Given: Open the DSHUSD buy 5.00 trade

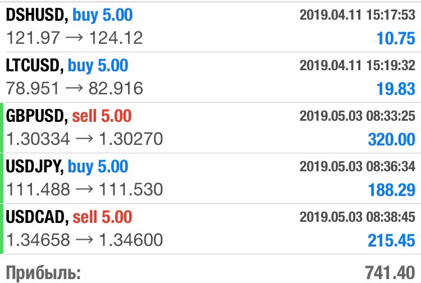Looking at the screenshot, I should coord(210,27).
